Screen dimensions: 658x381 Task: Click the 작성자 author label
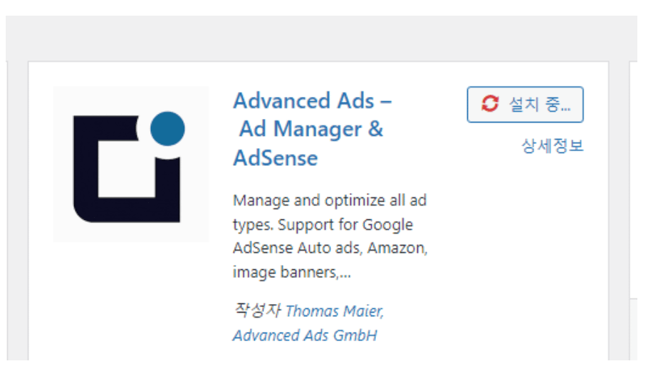tap(257, 310)
